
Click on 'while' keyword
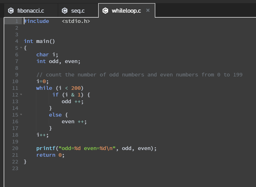(x=44, y=88)
